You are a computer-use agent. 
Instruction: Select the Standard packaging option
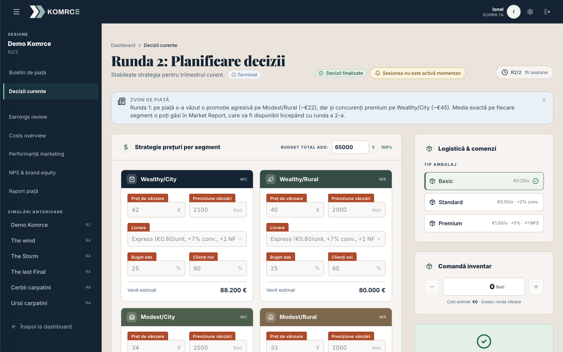484,202
